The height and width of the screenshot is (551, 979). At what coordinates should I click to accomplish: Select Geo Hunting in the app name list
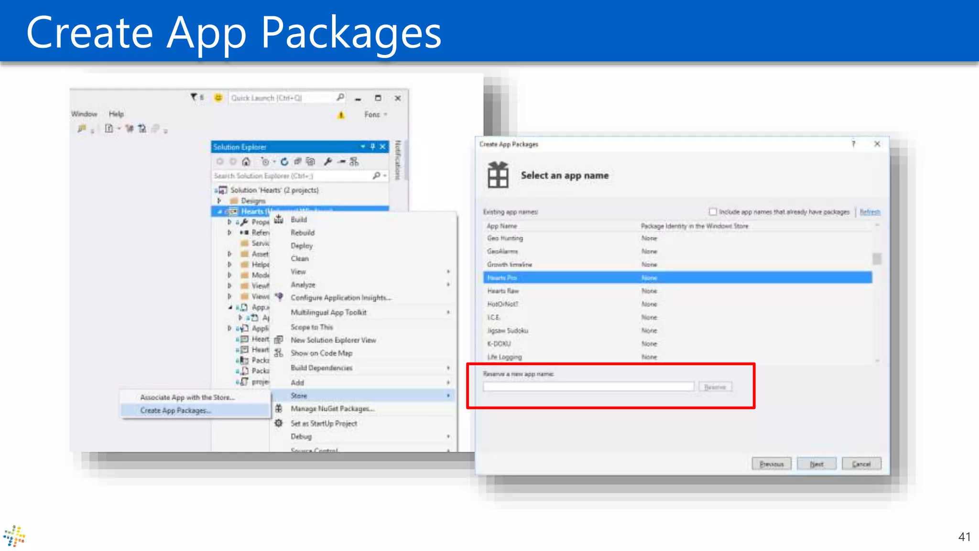click(677, 238)
